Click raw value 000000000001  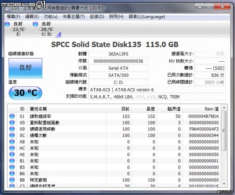204,161
